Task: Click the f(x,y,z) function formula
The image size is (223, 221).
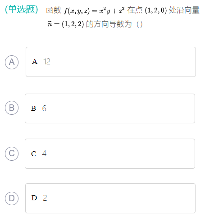Action: coord(94,10)
